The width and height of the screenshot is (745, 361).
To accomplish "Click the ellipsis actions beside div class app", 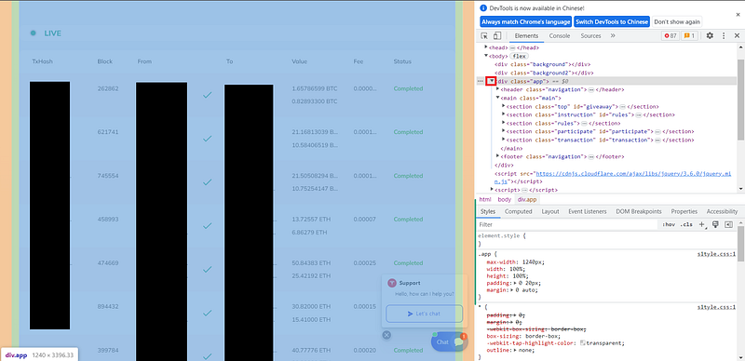I will (480, 81).
